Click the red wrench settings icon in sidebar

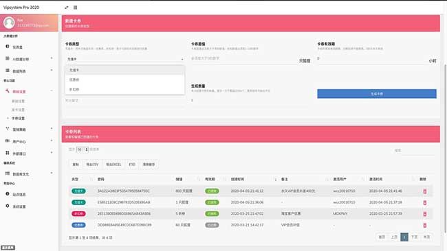(x=8, y=91)
